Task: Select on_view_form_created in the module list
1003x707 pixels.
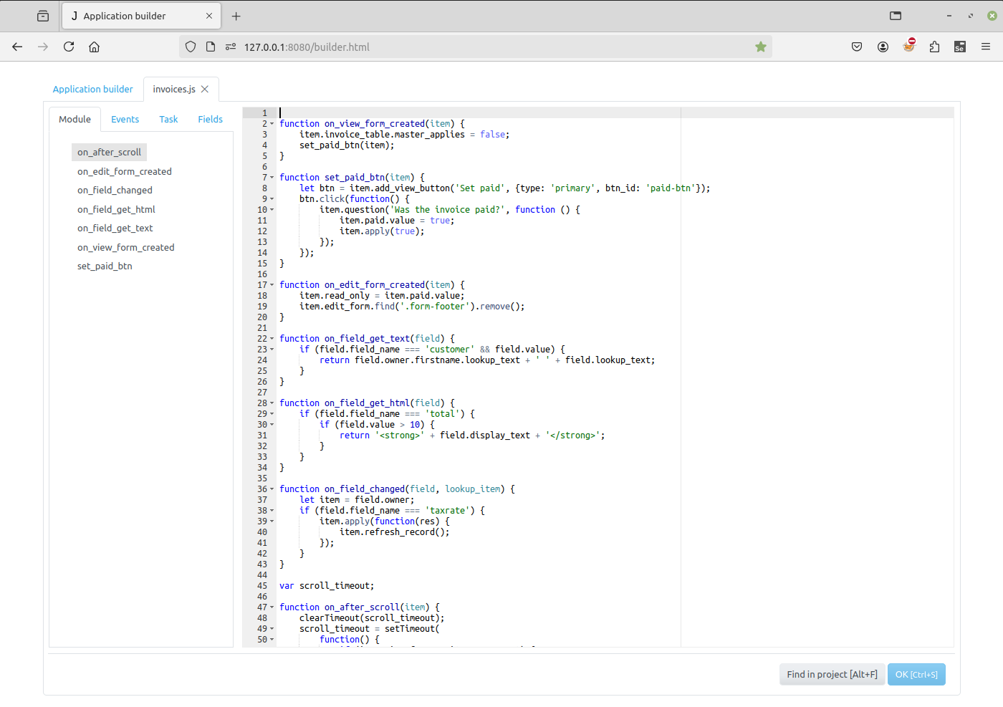Action: pyautogui.click(x=126, y=247)
